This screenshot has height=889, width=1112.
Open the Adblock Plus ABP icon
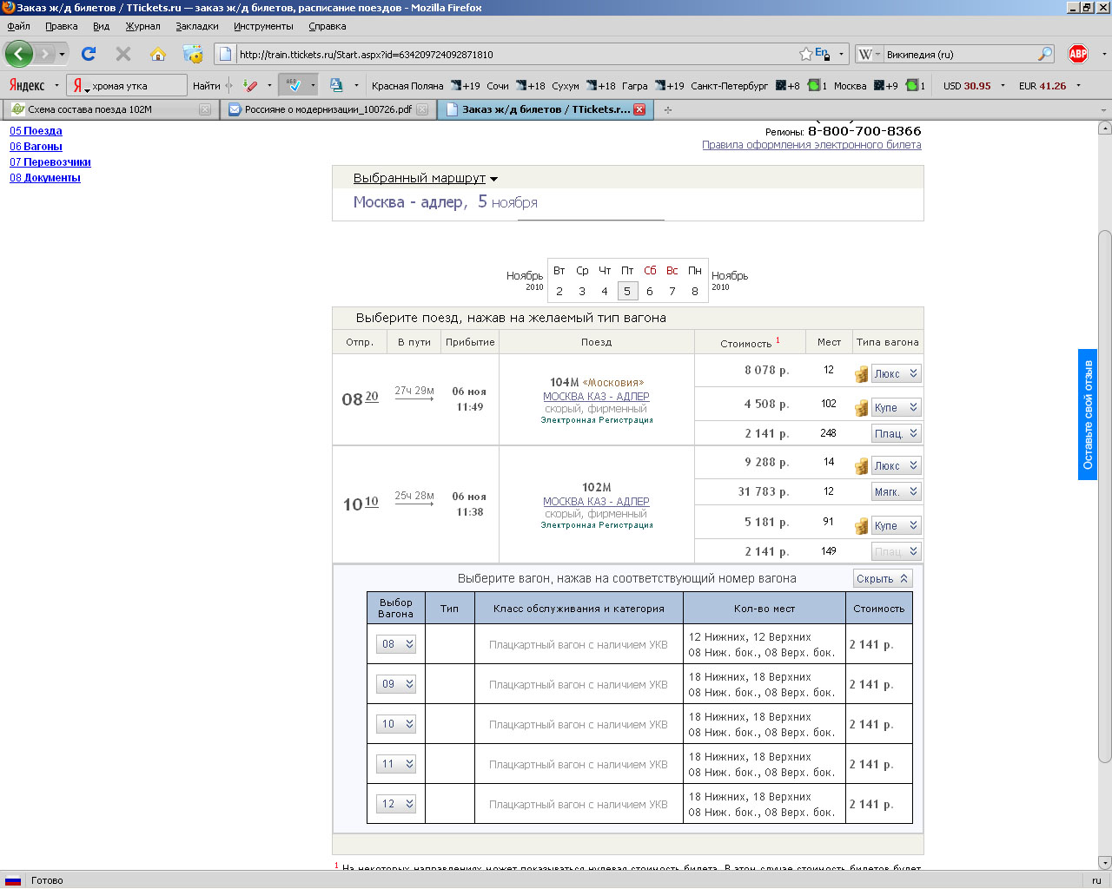coord(1078,54)
